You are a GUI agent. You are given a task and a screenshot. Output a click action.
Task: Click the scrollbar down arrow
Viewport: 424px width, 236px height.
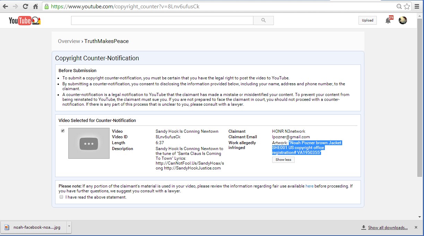(x=420, y=217)
